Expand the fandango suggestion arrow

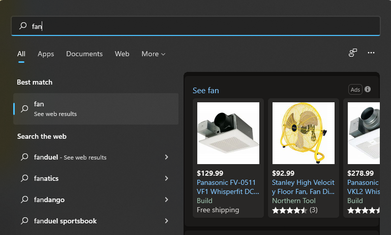[x=166, y=200]
